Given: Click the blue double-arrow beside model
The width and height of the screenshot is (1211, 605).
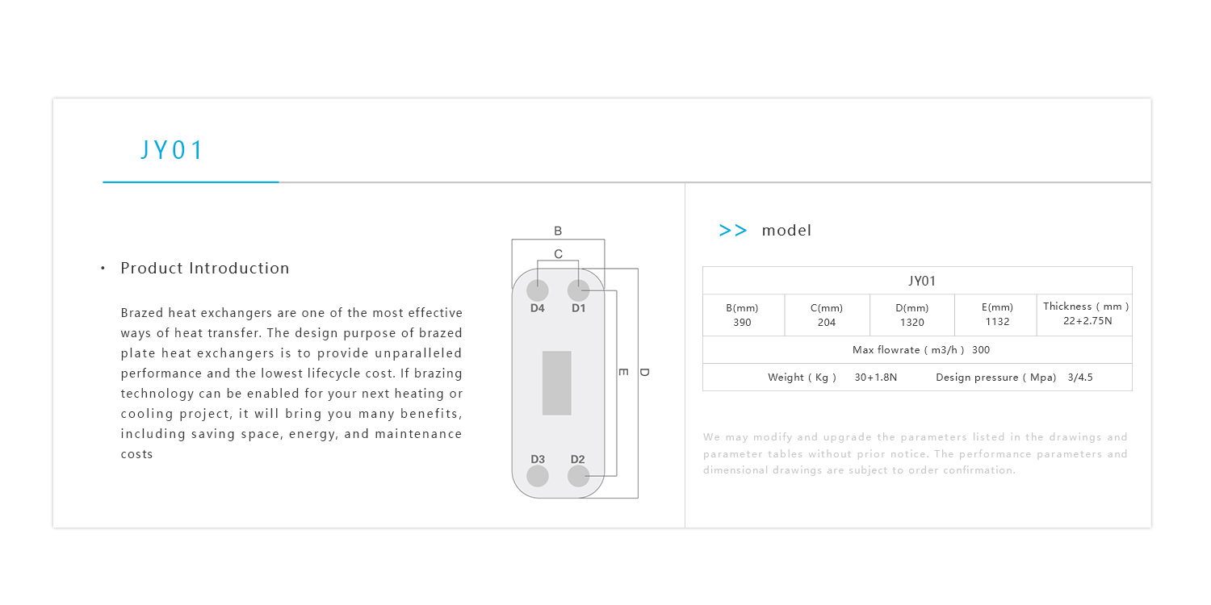Looking at the screenshot, I should [x=732, y=231].
